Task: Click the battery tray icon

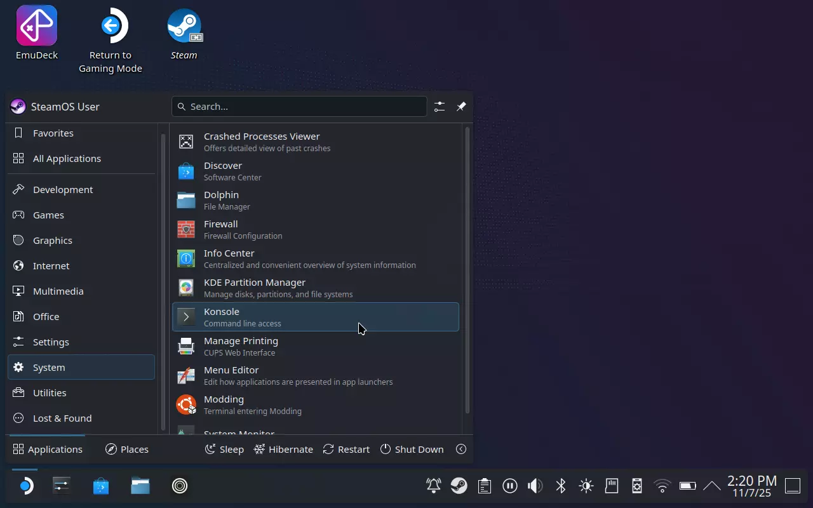Action: tap(688, 486)
